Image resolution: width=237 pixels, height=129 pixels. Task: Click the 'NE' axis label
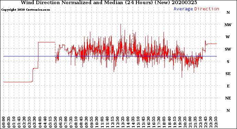[228, 98]
